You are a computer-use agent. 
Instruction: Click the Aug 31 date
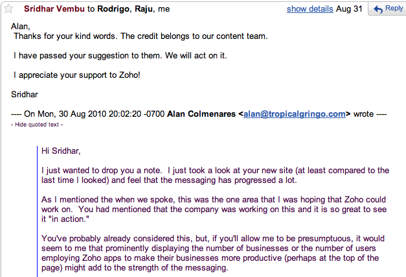[350, 9]
